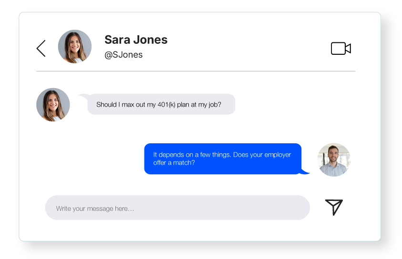This screenshot has height=259, width=402.
Task: Start a video call with Sara Jones
Action: pyautogui.click(x=341, y=49)
